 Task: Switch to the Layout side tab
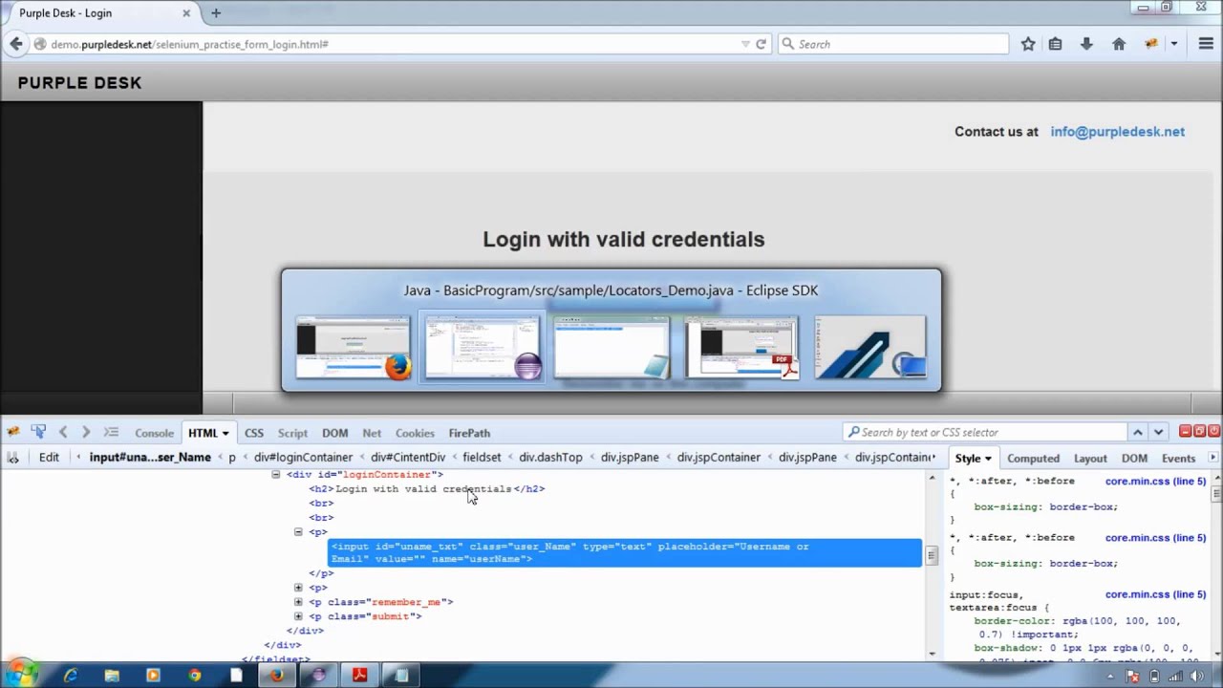[1090, 459]
